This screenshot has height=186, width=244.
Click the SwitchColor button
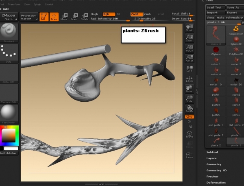pyautogui.click(x=9, y=153)
